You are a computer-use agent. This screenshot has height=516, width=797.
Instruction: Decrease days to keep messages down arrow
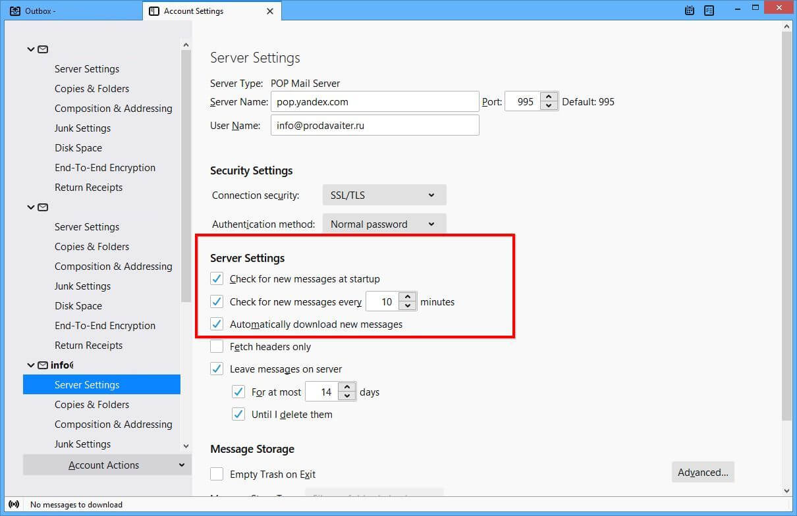coord(347,396)
